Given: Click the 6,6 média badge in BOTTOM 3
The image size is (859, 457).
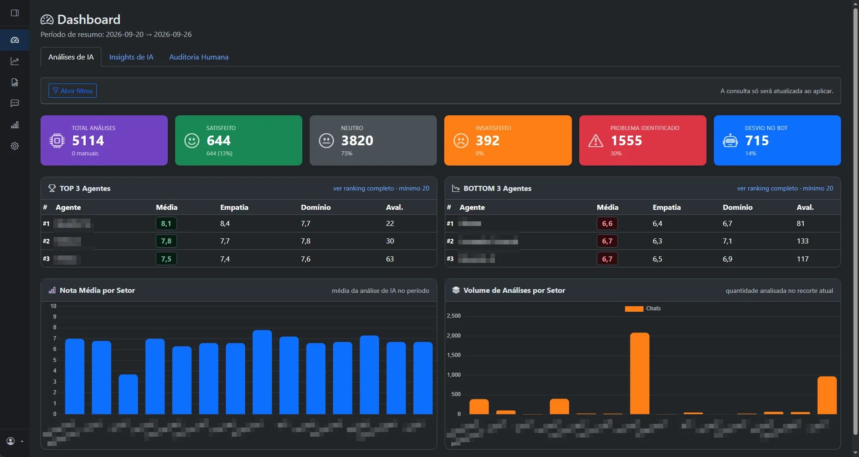Looking at the screenshot, I should tap(607, 223).
